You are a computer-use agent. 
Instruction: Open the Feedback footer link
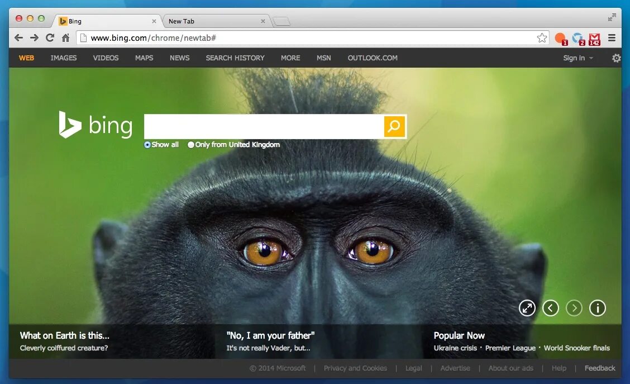(600, 368)
